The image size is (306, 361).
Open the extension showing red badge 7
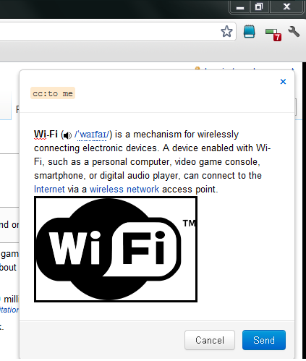pyautogui.click(x=273, y=34)
